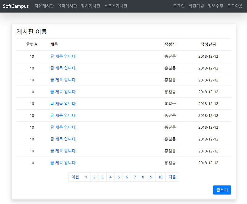247x204 pixels.
Task: Click the 제목 column header
Action: point(54,44)
